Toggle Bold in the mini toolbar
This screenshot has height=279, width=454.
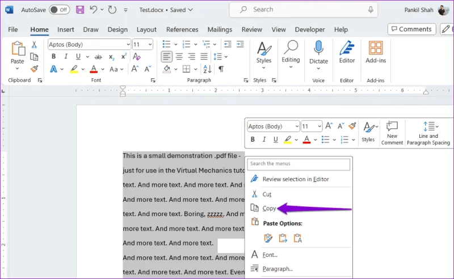pyautogui.click(x=253, y=139)
